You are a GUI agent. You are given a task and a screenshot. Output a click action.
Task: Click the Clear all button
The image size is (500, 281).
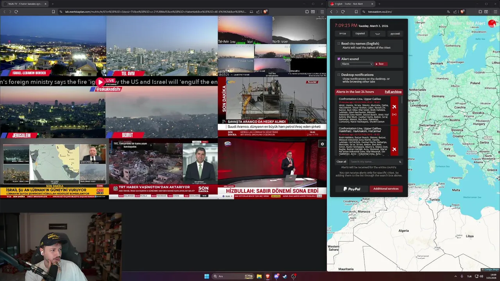pos(341,162)
